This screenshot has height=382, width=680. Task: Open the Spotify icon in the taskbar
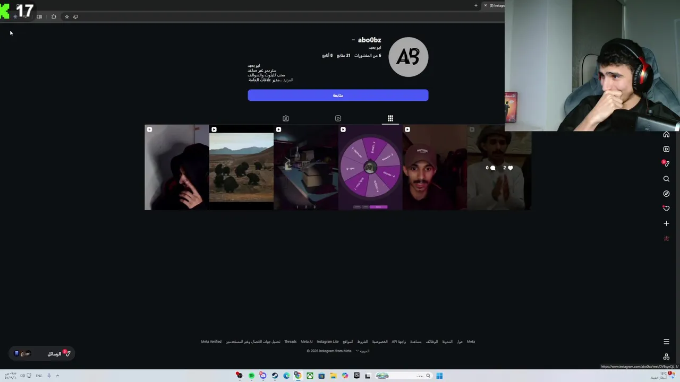point(251,376)
